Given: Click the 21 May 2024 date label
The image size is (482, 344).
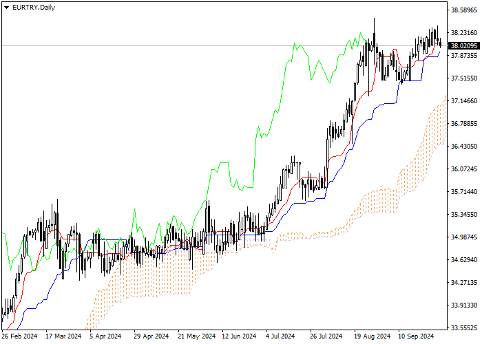Looking at the screenshot, I should tap(197, 336).
